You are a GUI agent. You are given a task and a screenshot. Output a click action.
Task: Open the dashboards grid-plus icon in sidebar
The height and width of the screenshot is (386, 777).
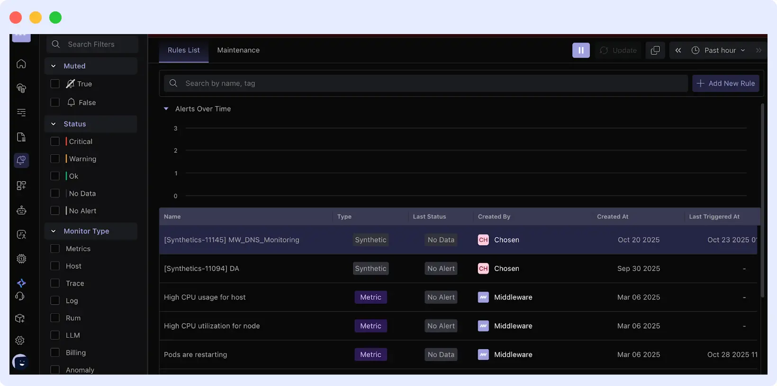click(21, 185)
